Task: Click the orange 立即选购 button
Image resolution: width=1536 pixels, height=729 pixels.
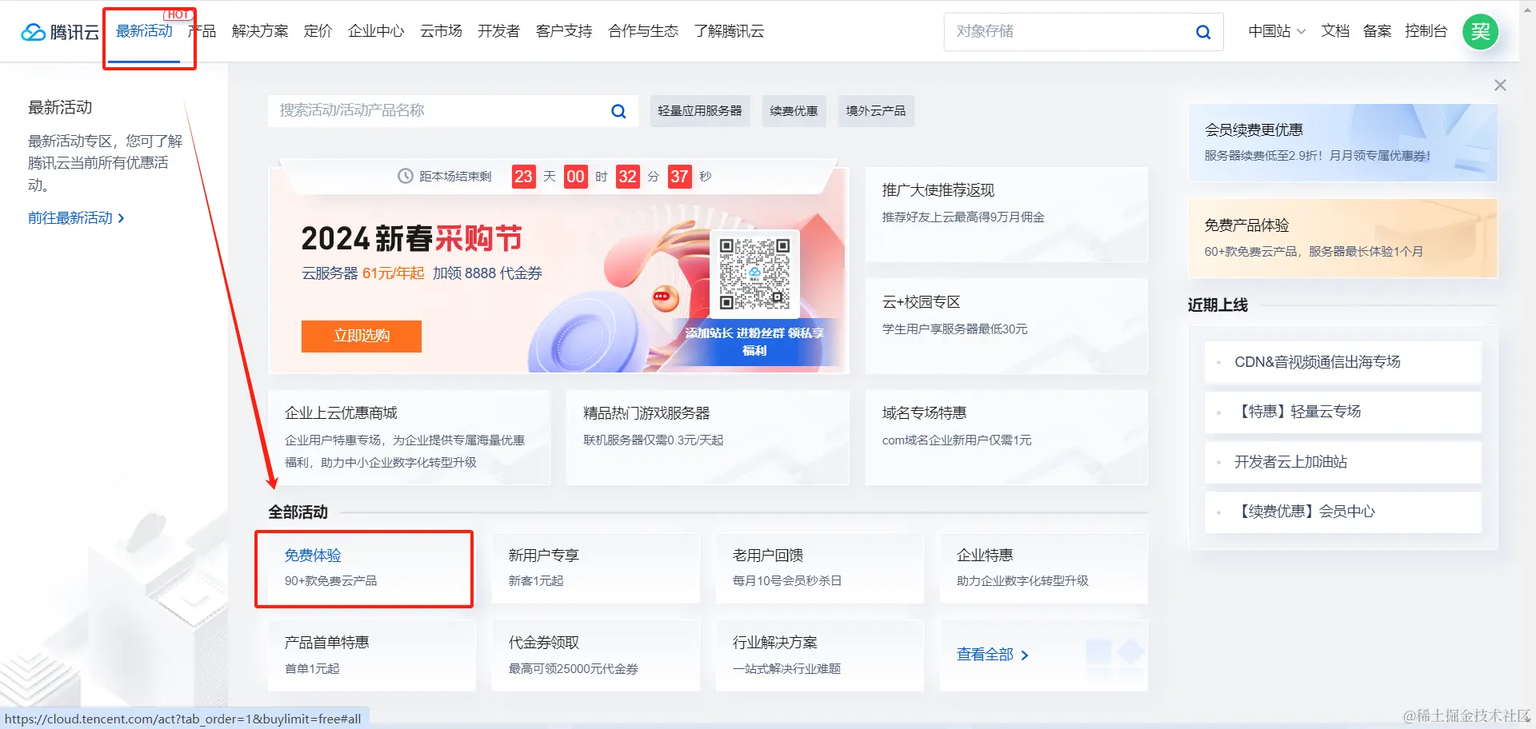Action: click(362, 337)
